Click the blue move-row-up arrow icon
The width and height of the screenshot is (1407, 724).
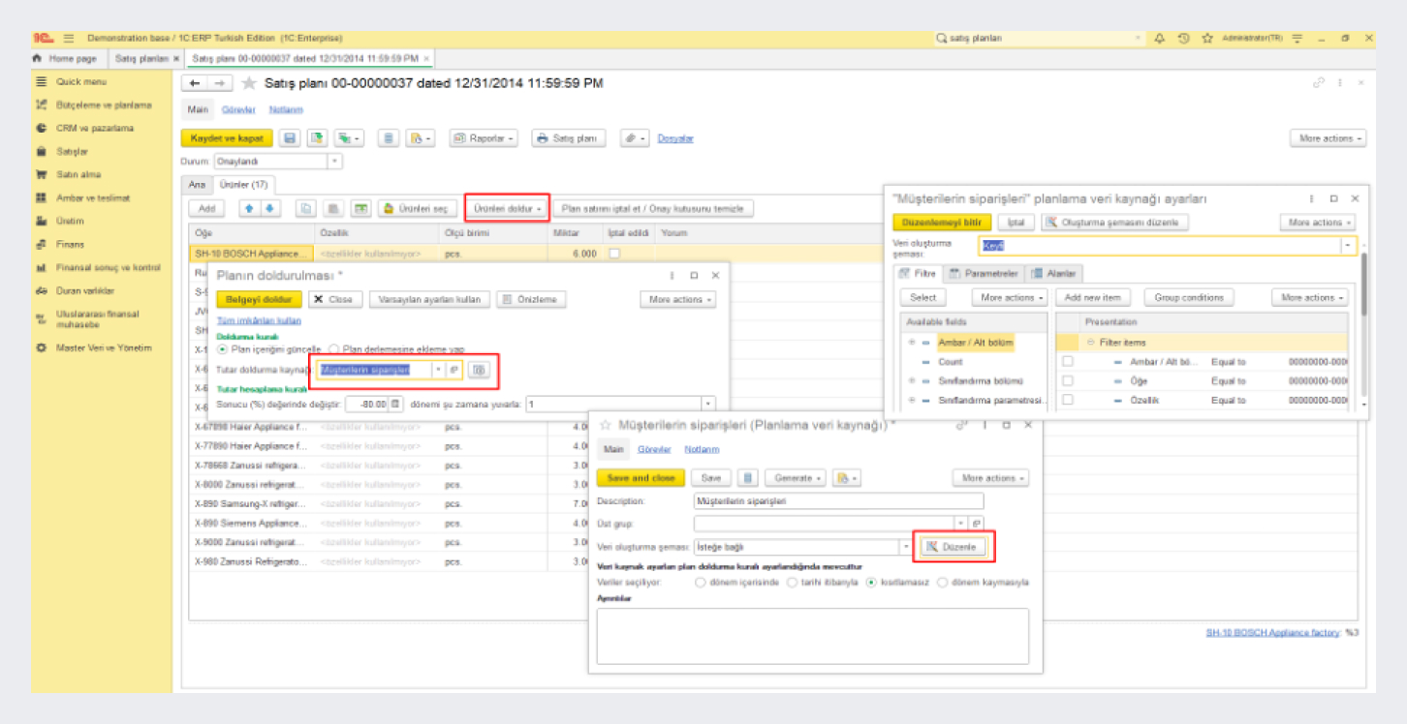pos(248,208)
